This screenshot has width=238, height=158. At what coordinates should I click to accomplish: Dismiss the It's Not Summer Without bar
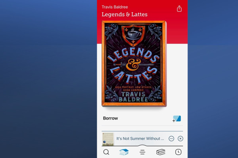[x=180, y=139]
